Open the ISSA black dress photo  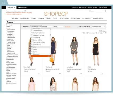pyautogui.click(x=96, y=51)
